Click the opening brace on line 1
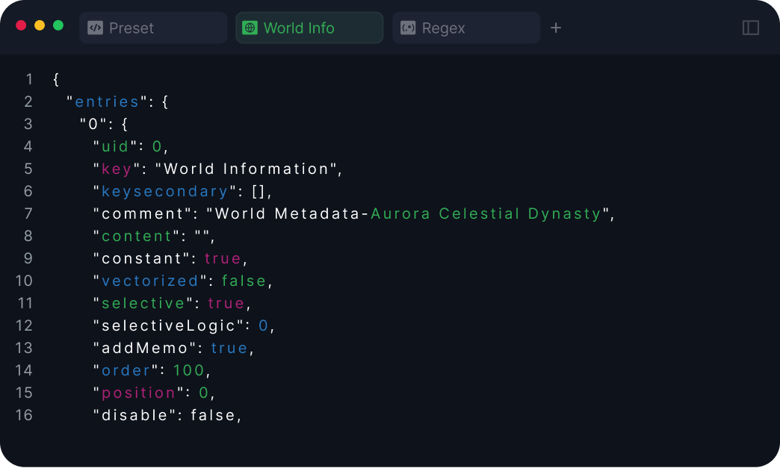 pos(57,79)
